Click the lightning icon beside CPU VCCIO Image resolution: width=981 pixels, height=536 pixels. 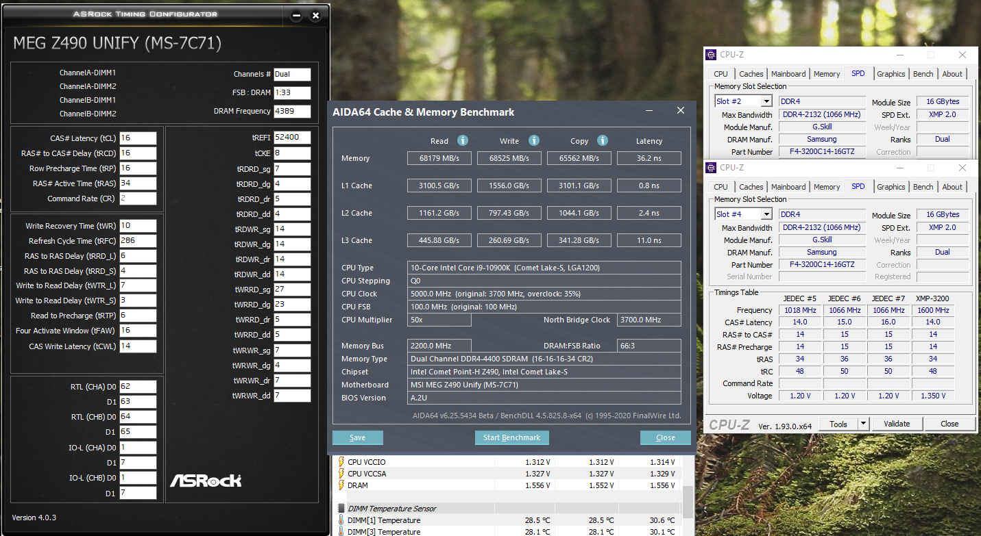(x=341, y=462)
